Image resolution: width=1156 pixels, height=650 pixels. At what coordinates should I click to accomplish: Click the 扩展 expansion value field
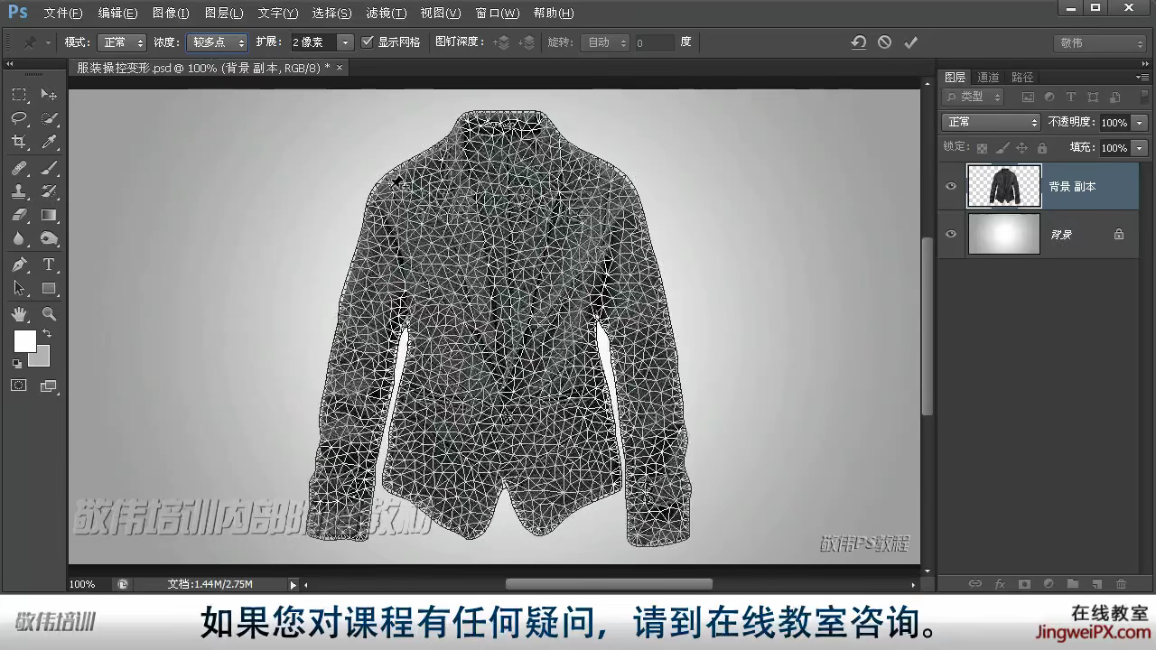coord(312,42)
